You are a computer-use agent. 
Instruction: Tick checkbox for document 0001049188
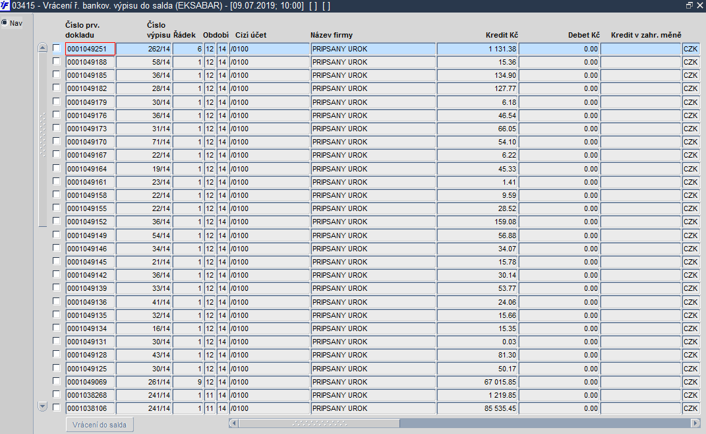click(x=56, y=61)
